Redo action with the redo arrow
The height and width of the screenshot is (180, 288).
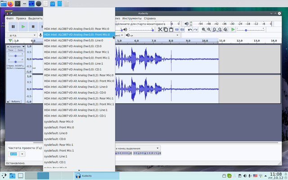click(x=195, y=29)
